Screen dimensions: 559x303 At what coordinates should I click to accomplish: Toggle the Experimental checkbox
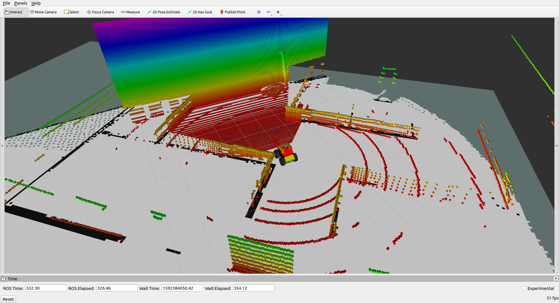524,288
